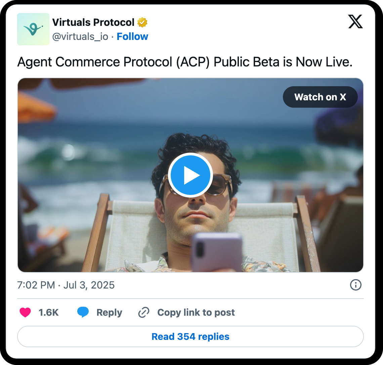Select Copy link to post text
383x365 pixels.
coord(196,313)
